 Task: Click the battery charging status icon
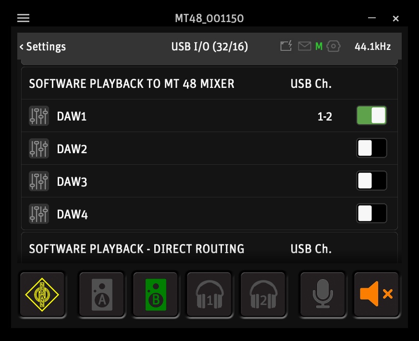tap(286, 46)
